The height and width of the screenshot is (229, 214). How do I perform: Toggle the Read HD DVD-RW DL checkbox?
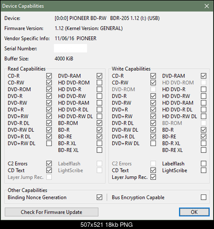pyautogui.click(x=100, y=116)
